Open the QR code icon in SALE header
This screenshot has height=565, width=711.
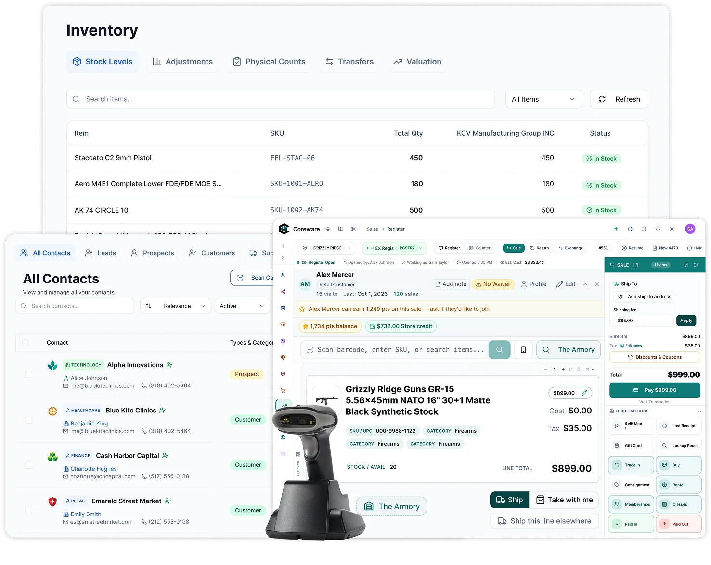(x=696, y=265)
